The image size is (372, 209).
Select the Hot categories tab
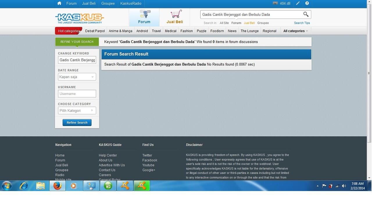click(x=69, y=31)
